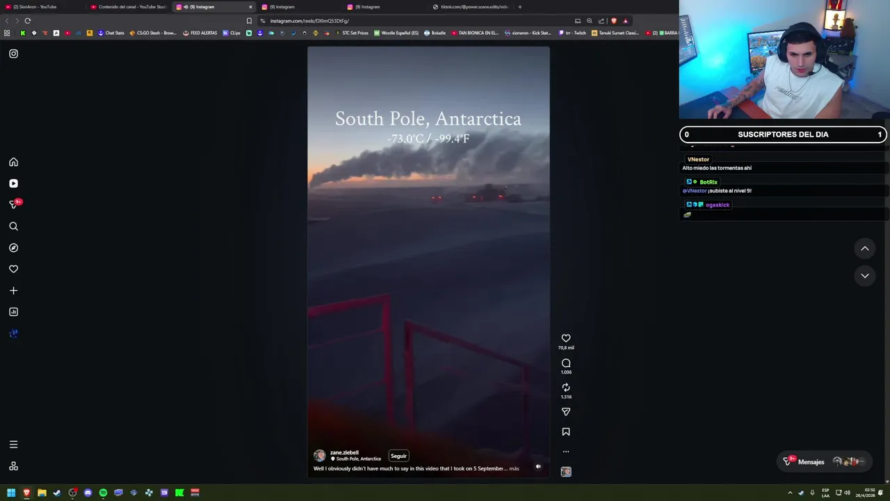Open comments on the reel
This screenshot has height=501, width=890.
coord(566,363)
